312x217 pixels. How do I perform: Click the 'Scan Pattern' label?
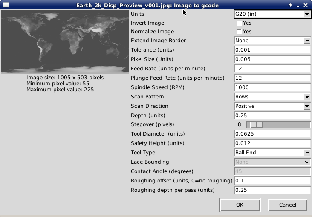[147, 97]
